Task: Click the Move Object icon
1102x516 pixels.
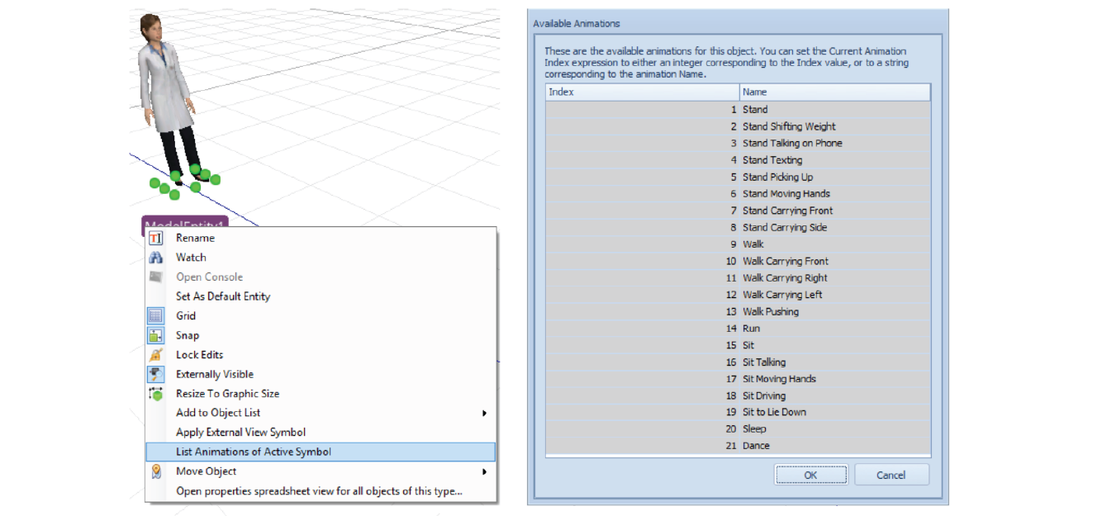Action: 155,471
